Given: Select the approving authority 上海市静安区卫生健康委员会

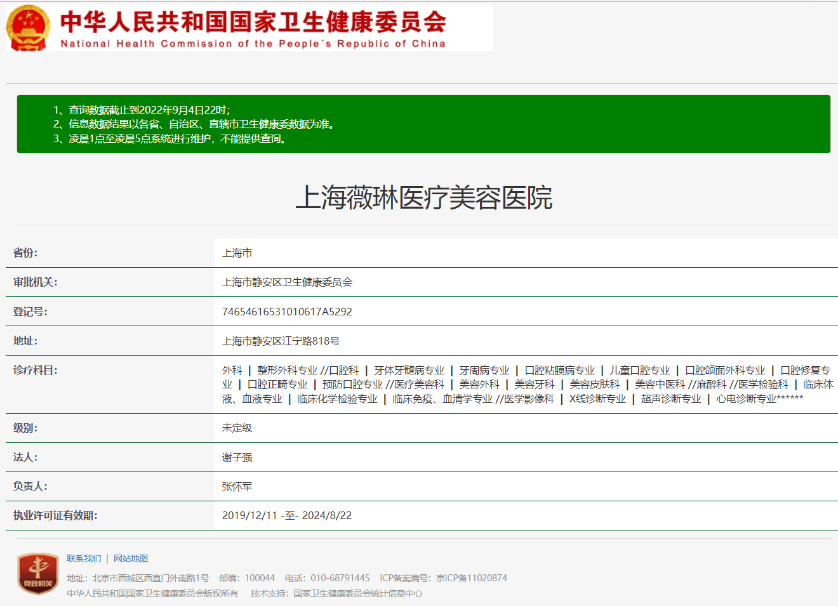Looking at the screenshot, I should [287, 282].
